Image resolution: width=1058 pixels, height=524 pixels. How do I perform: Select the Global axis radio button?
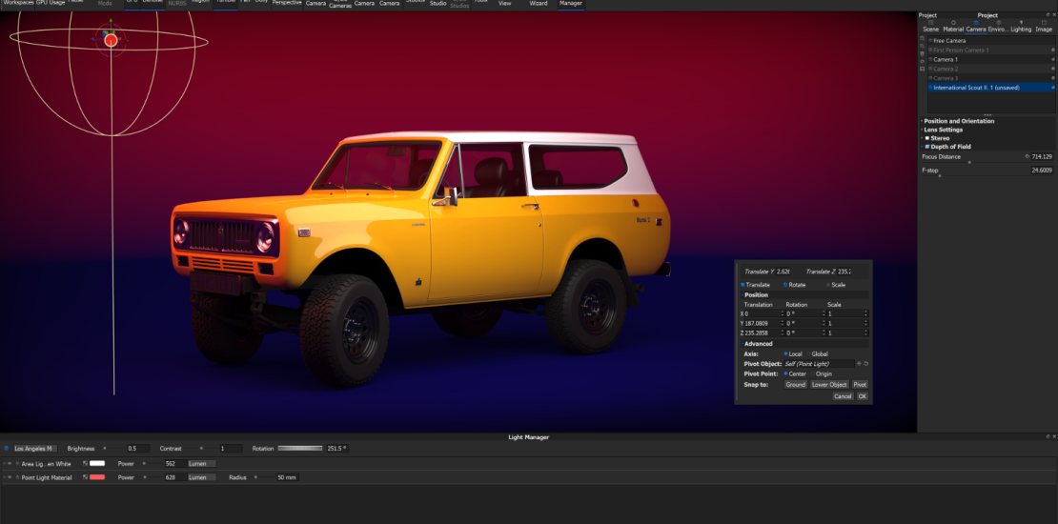(x=809, y=354)
